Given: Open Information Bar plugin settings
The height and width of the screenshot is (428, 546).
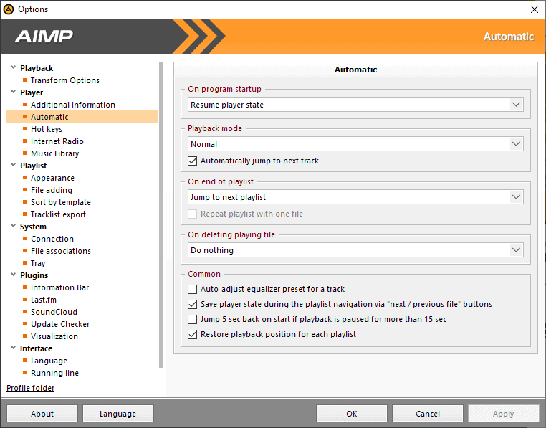Looking at the screenshot, I should coord(59,287).
